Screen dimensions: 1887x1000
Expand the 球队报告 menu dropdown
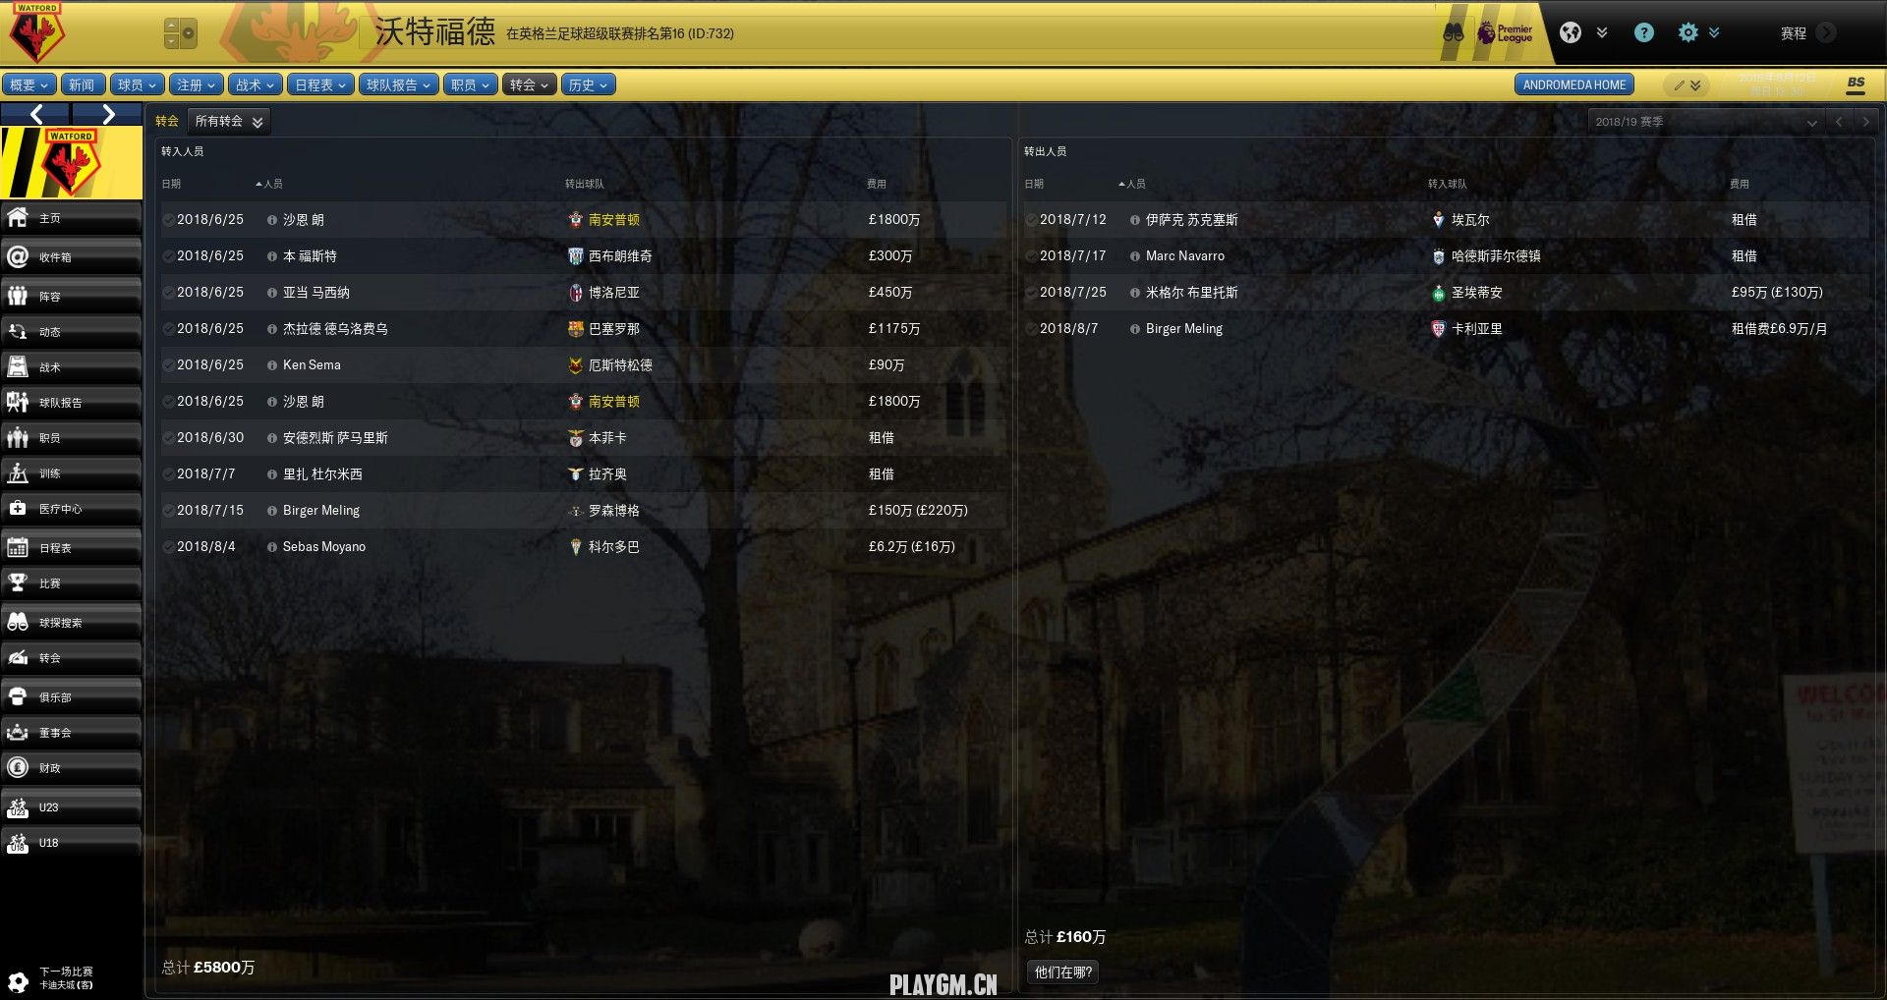[x=398, y=85]
